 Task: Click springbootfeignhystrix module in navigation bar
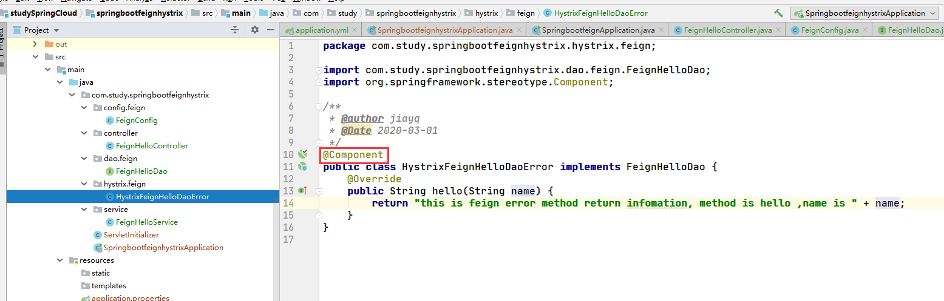135,13
